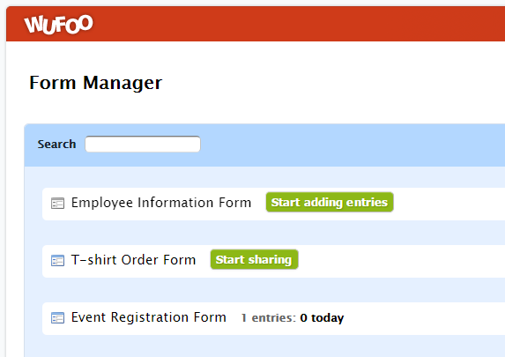This screenshot has width=505, height=357.
Task: Focus the Search input field
Action: coord(143,144)
